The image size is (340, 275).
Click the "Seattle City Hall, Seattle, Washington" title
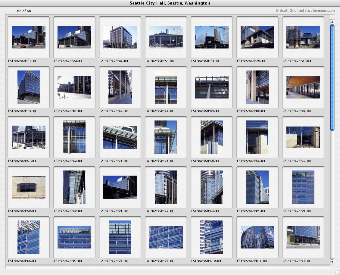coord(170,3)
